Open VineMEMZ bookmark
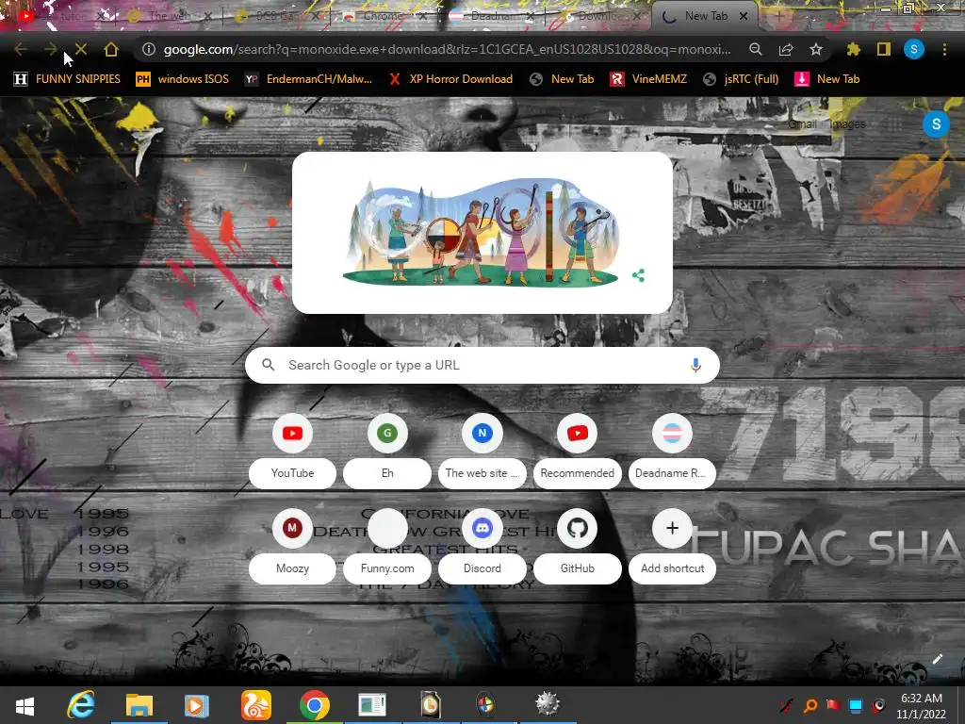The width and height of the screenshot is (965, 724). pos(648,79)
